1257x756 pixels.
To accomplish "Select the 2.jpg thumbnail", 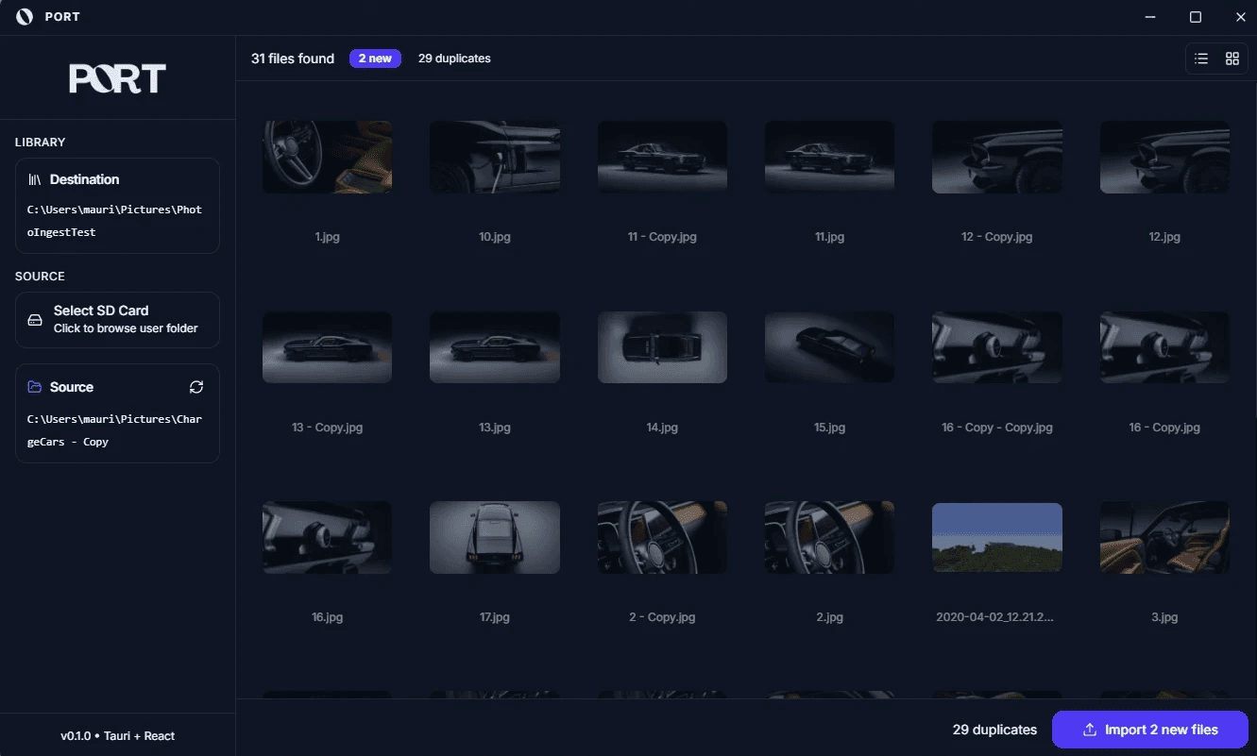I will pyautogui.click(x=829, y=538).
